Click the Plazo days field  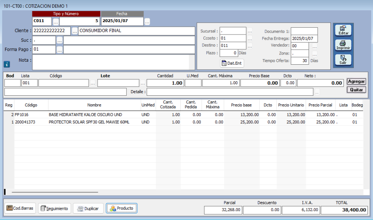(x=228, y=53)
